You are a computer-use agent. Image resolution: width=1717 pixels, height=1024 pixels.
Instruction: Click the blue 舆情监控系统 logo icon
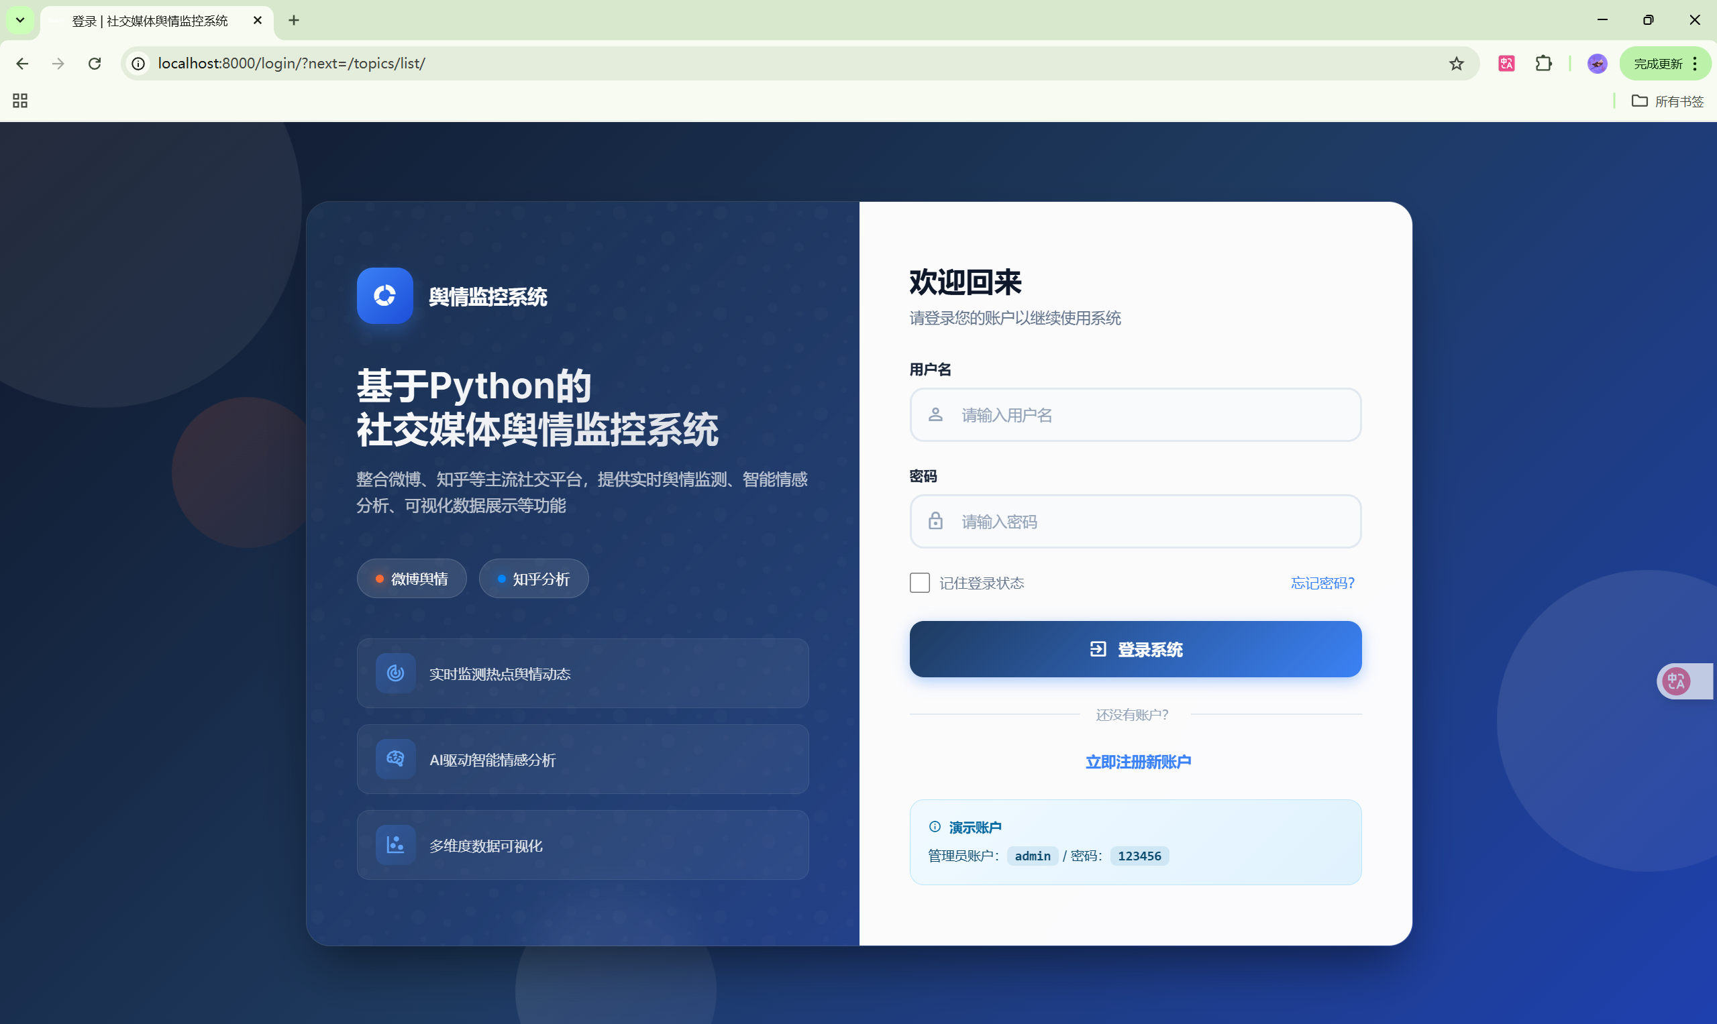click(384, 295)
